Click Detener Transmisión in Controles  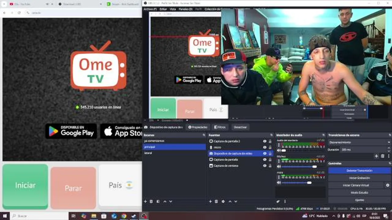[360, 170]
